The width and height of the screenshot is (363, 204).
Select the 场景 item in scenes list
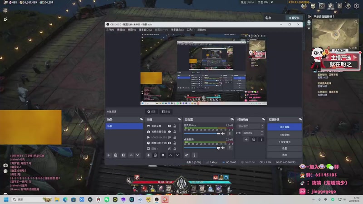[x=124, y=126]
